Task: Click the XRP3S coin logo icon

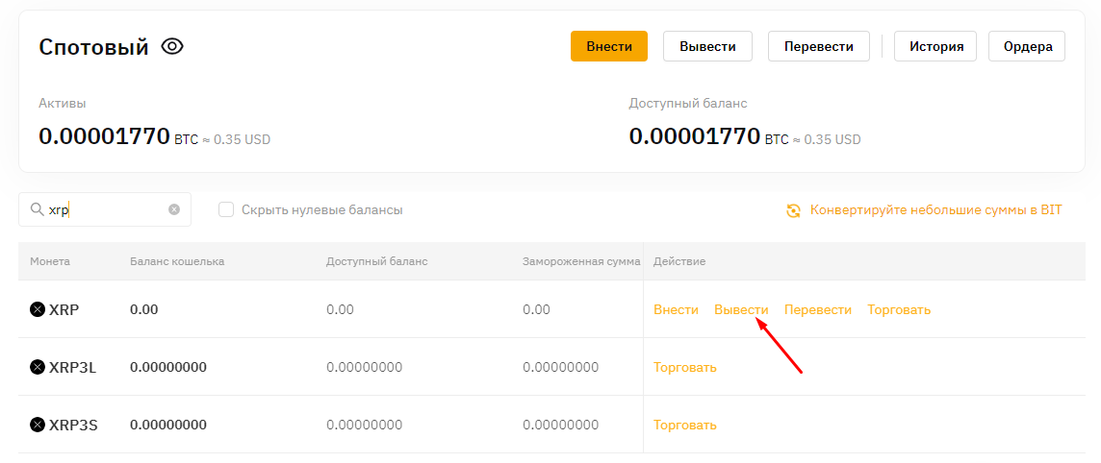Action: click(x=38, y=424)
